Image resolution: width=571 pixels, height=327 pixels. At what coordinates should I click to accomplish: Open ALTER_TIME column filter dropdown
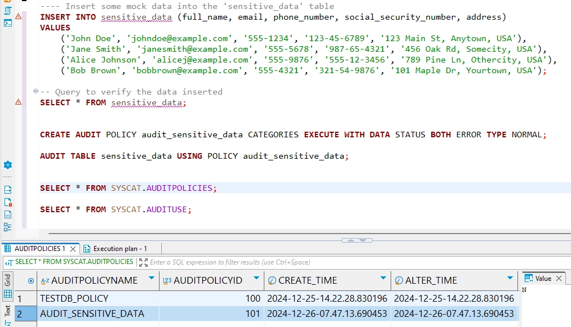[x=510, y=278]
